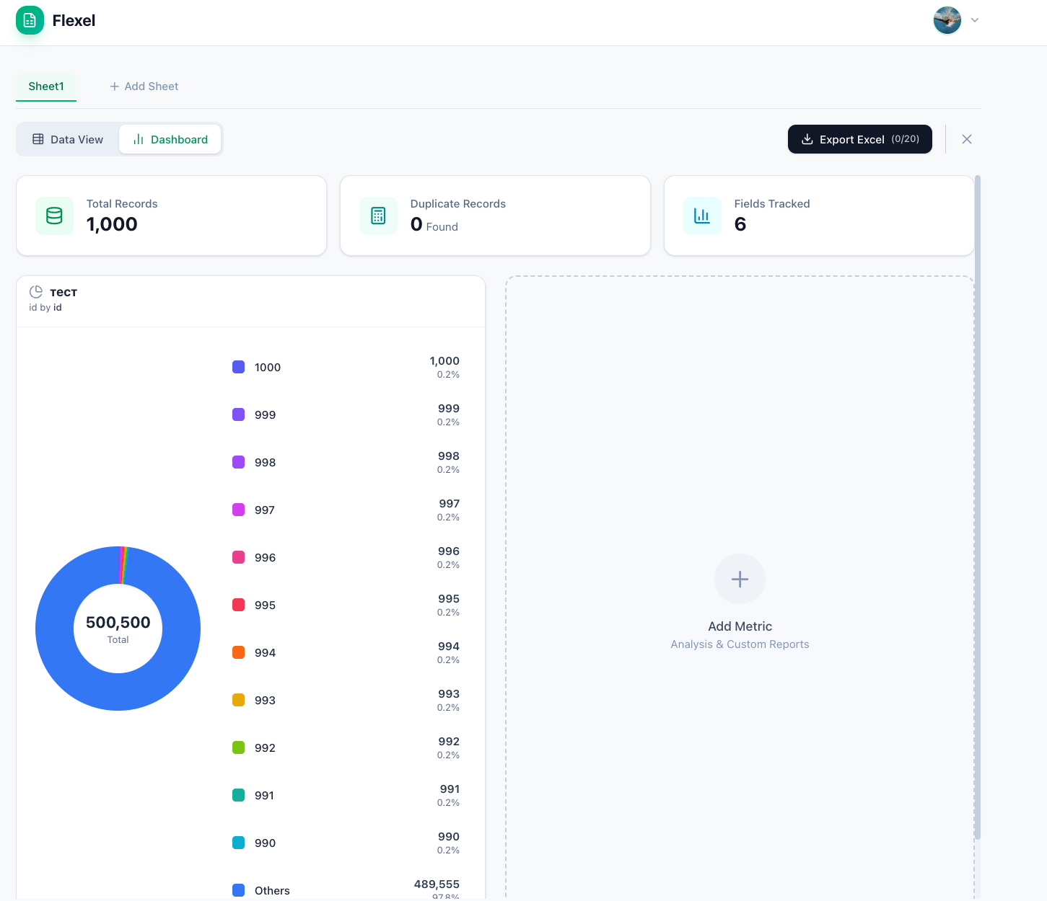Click the 1,000 value in legend
Screen dimensions: 1047x901
pos(444,361)
